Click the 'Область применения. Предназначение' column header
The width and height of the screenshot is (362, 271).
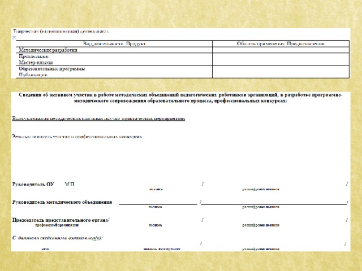(x=281, y=44)
